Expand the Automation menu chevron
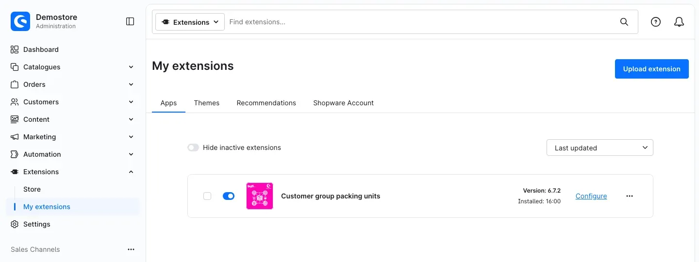Viewport: 699px width, 262px height. tap(131, 154)
